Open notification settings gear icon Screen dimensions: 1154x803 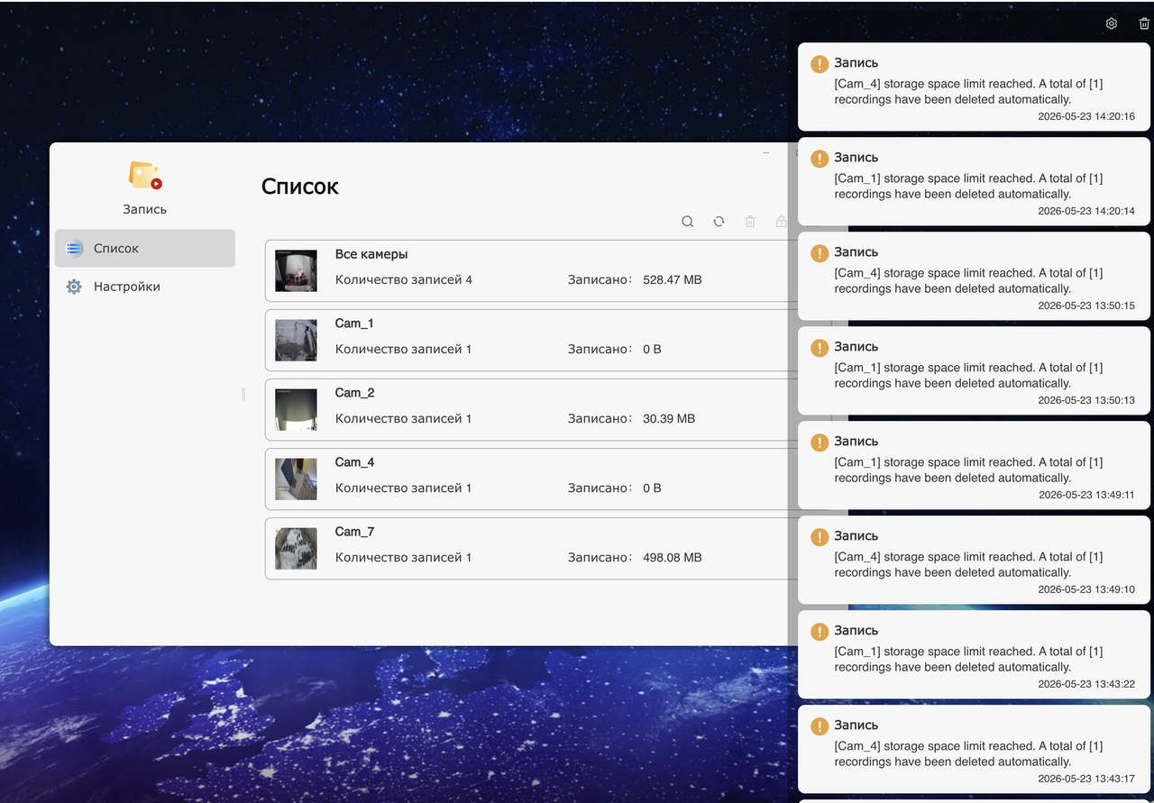[x=1112, y=23]
